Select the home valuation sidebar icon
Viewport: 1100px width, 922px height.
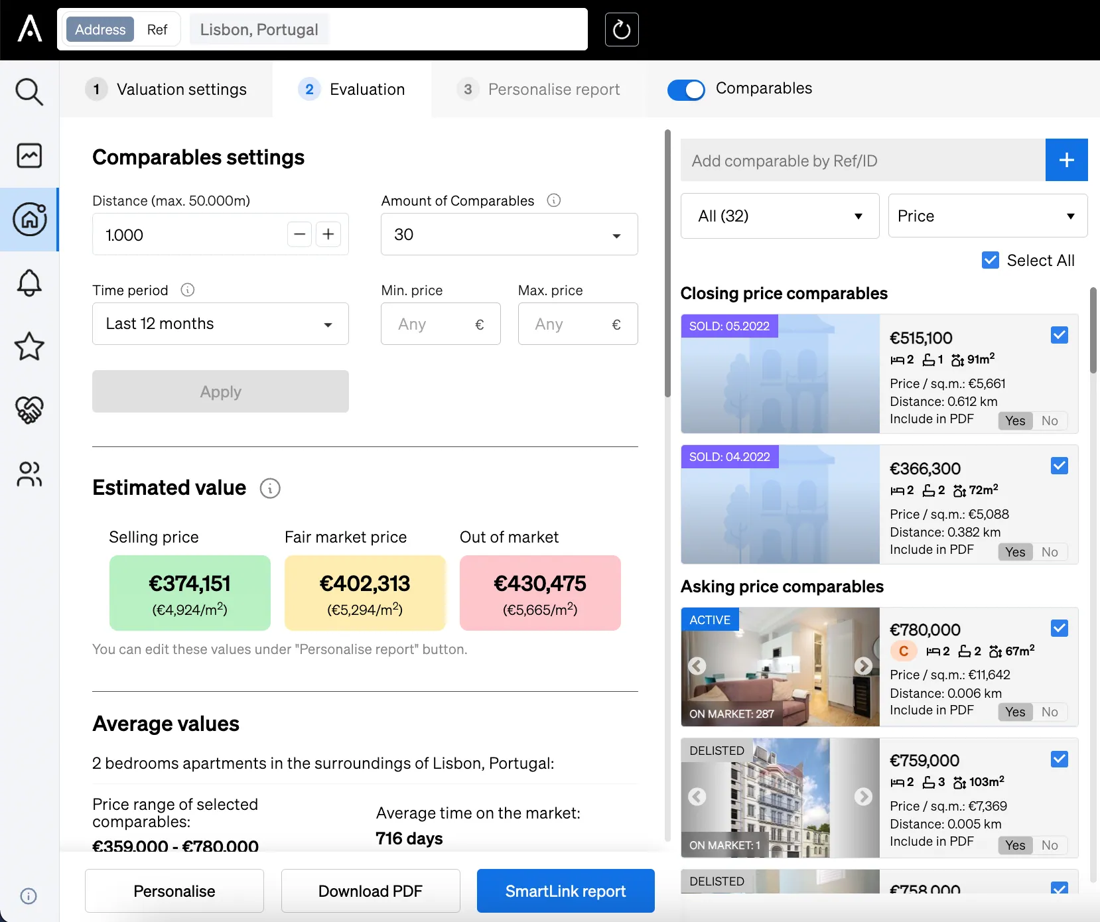coord(30,220)
